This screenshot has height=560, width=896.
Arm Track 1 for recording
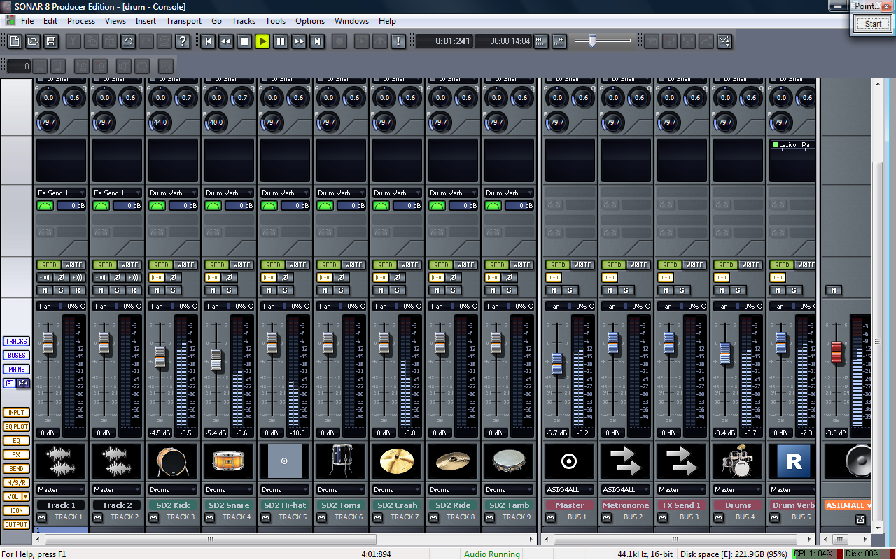[x=76, y=290]
